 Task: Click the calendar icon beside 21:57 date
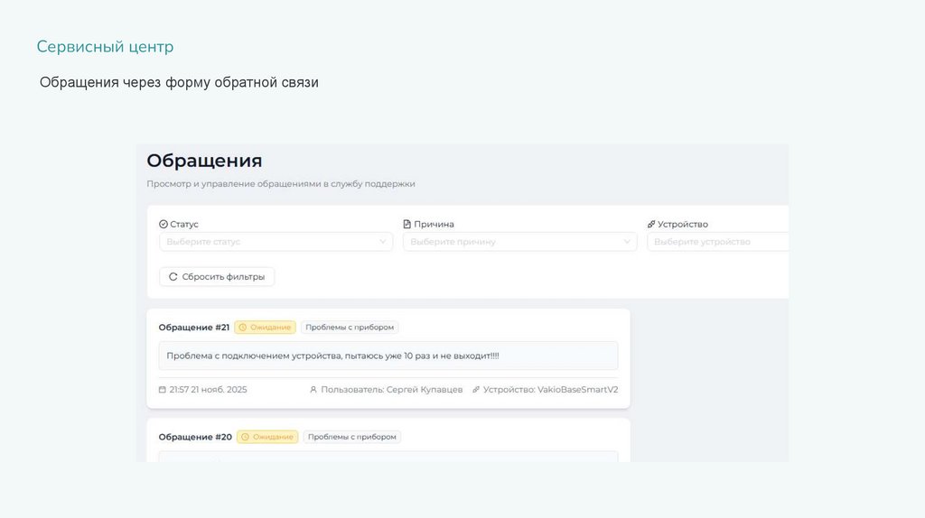(x=163, y=390)
